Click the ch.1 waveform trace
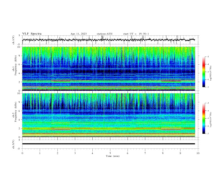This screenshot has height=172, width=223. point(109,40)
